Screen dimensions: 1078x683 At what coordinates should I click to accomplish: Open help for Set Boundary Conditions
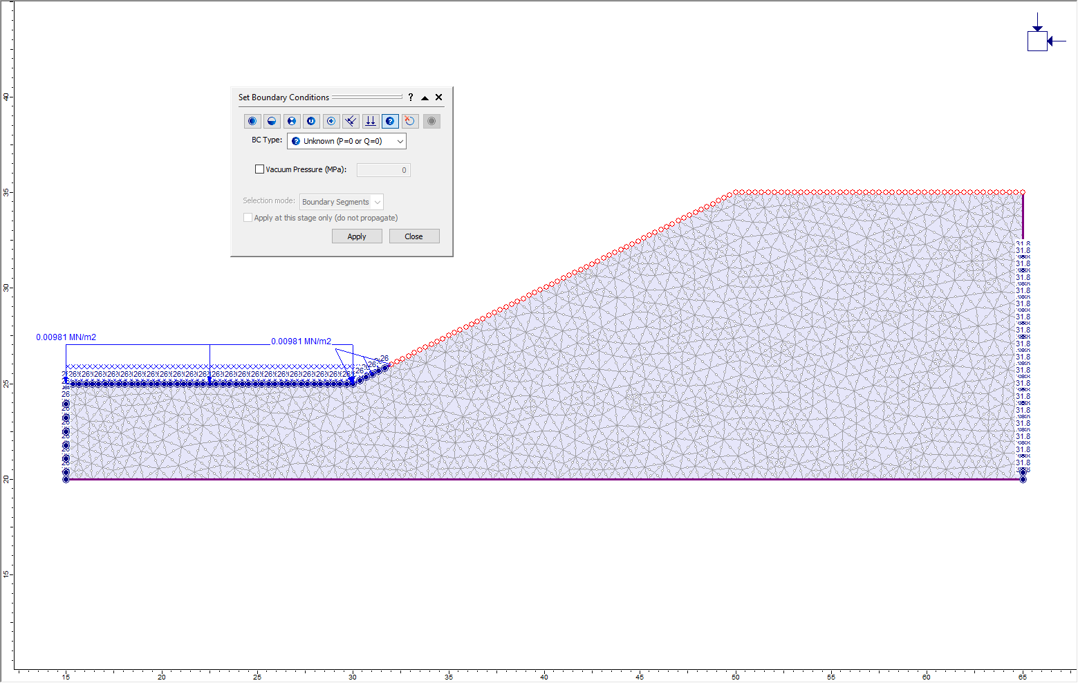coord(411,97)
